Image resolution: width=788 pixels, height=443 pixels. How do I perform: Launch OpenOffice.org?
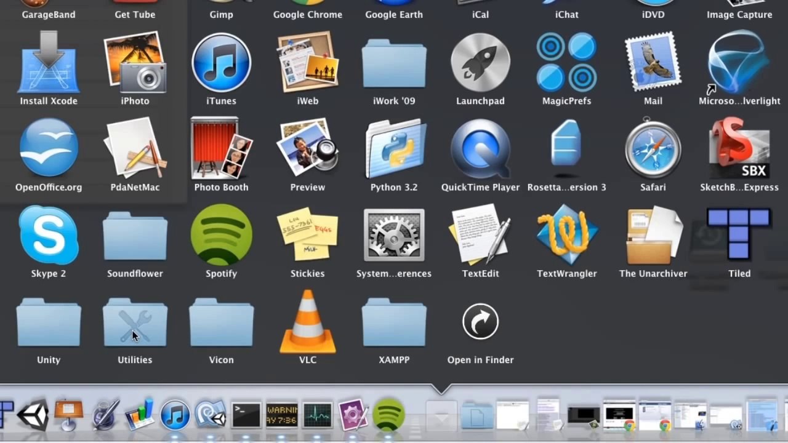(x=49, y=149)
